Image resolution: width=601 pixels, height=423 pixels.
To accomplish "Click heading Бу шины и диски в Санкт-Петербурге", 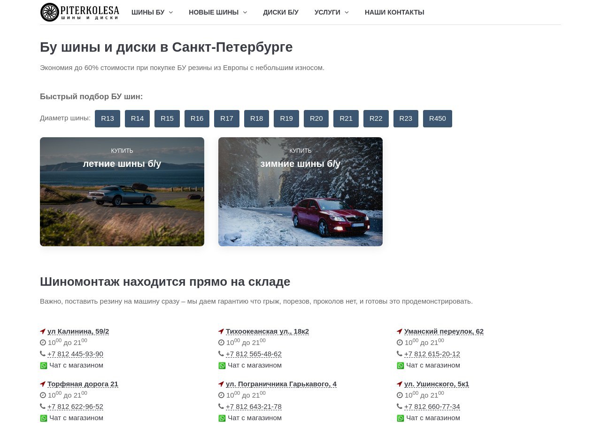I will pos(166,47).
